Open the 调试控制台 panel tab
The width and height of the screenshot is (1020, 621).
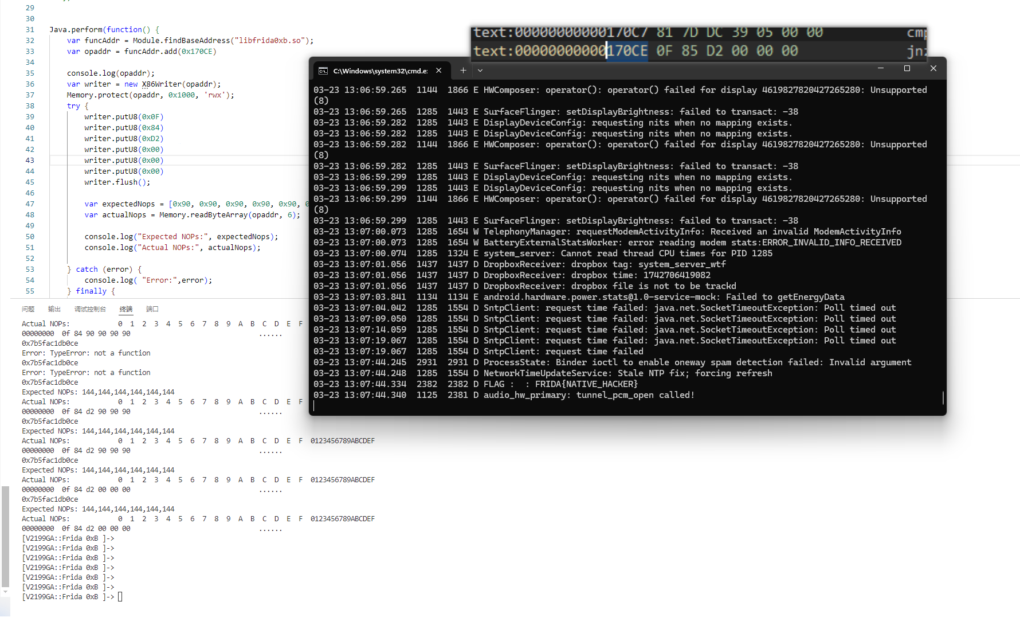pyautogui.click(x=90, y=309)
